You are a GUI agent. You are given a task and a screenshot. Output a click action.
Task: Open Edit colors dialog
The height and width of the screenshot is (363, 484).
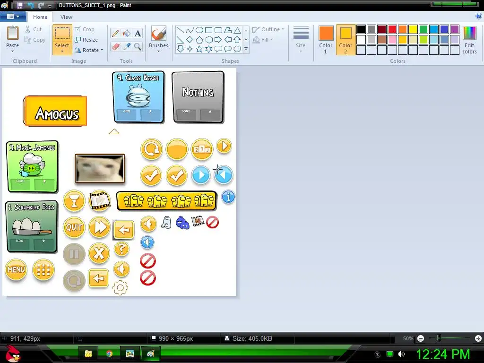(469, 41)
